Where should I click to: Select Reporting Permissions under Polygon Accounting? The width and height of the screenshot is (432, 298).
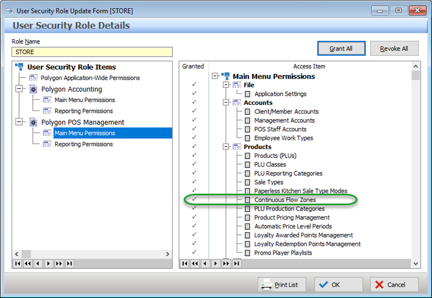[x=84, y=111]
